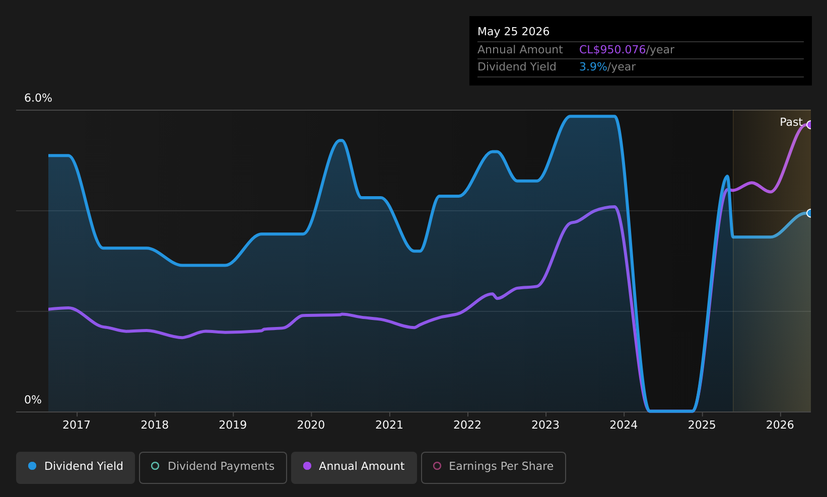Enable the Dividend Payments series
This screenshot has width=827, height=497.
coord(213,467)
